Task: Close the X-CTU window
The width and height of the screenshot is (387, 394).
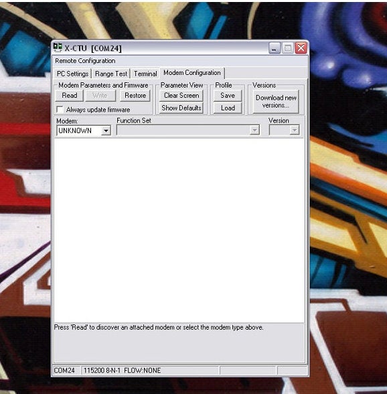Action: click(x=301, y=48)
